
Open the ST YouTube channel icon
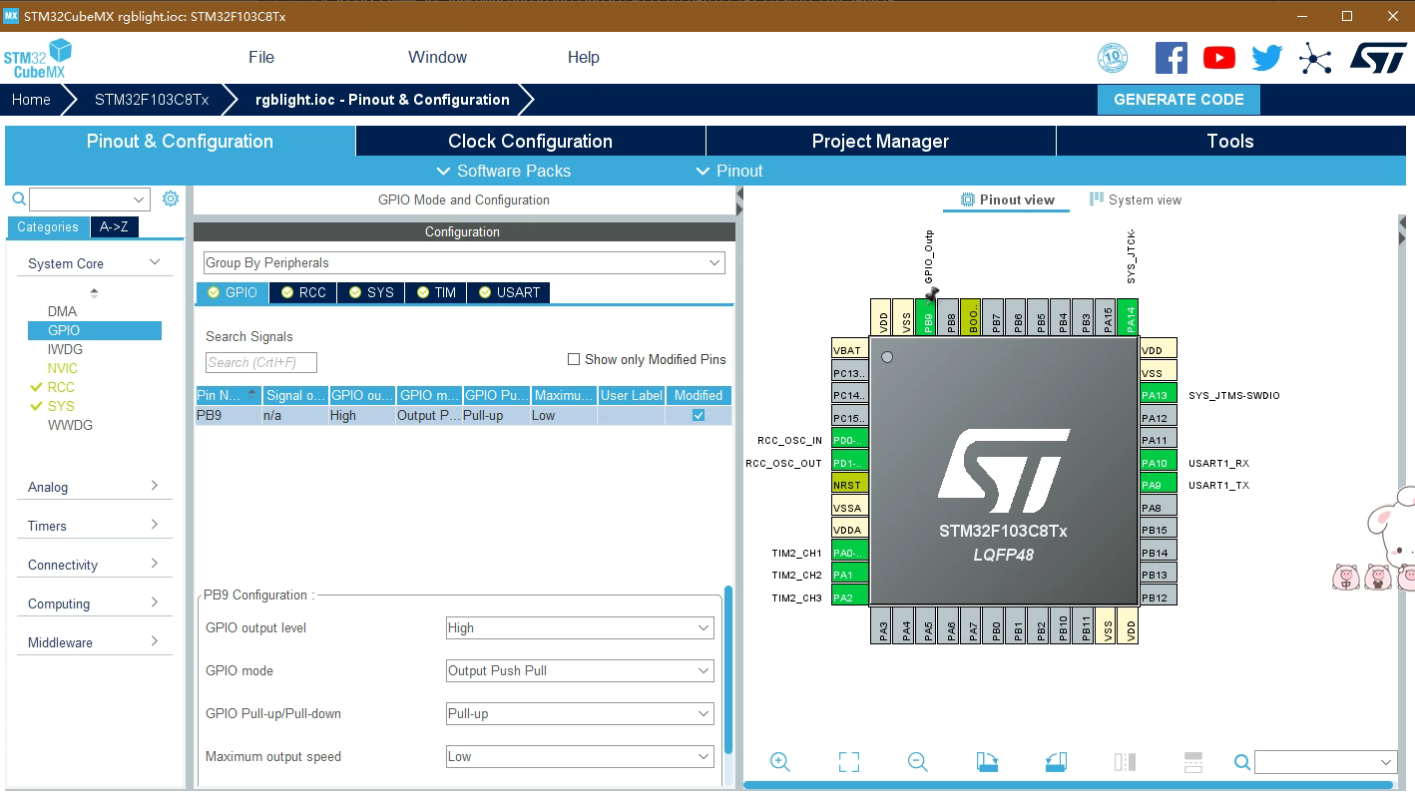point(1219,58)
